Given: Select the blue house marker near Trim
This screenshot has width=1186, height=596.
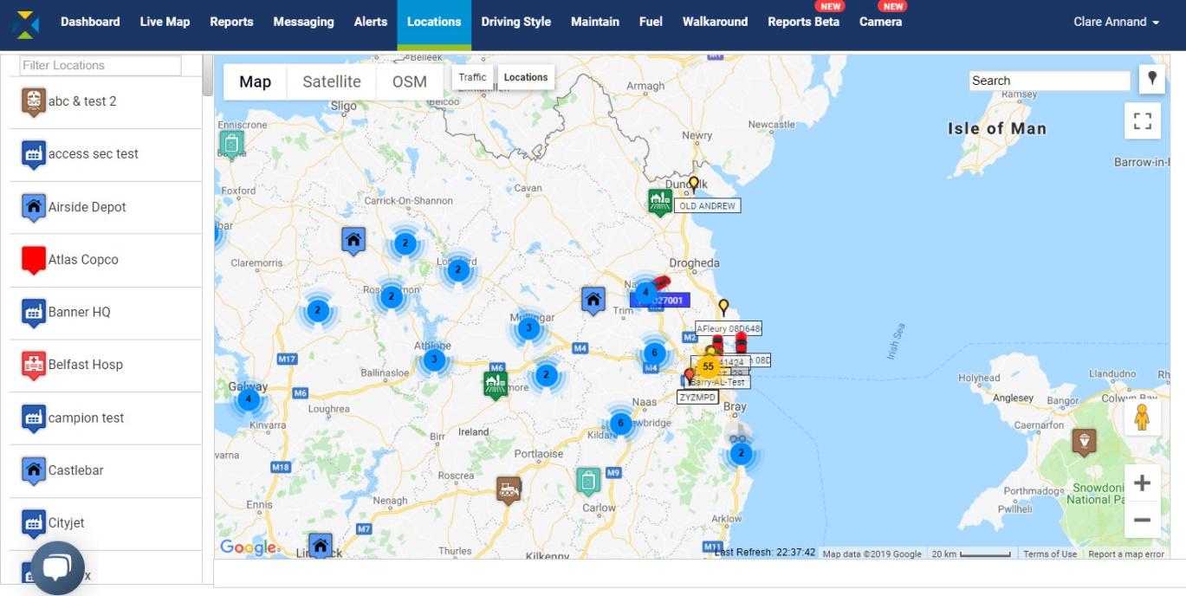Looking at the screenshot, I should [x=593, y=301].
